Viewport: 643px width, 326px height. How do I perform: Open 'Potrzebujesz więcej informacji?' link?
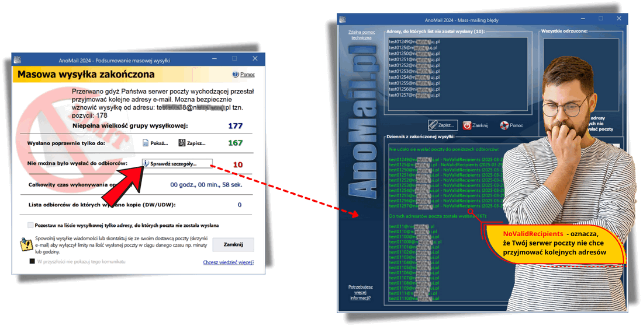coord(361,292)
